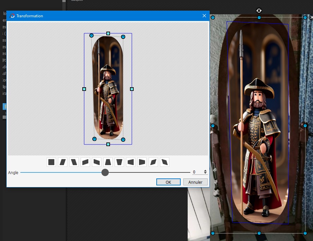This screenshot has height=241, width=313.
Task: Click the Angle label
Action: coord(13,172)
